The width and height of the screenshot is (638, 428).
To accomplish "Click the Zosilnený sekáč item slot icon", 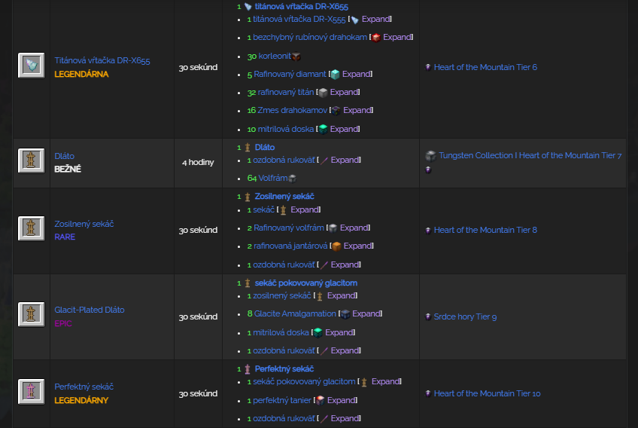I will tap(31, 228).
